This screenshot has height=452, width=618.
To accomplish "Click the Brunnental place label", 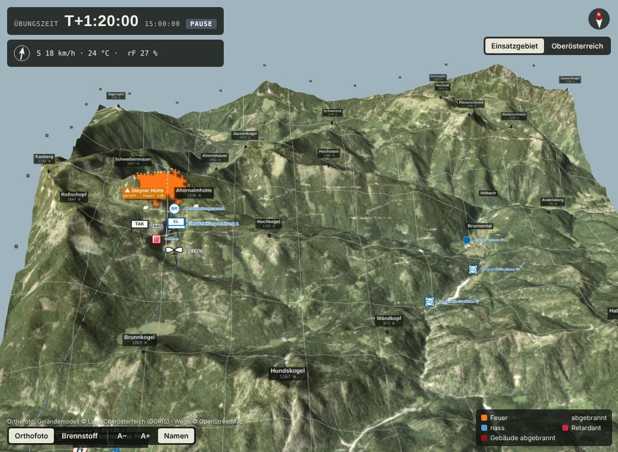I will coord(479,226).
